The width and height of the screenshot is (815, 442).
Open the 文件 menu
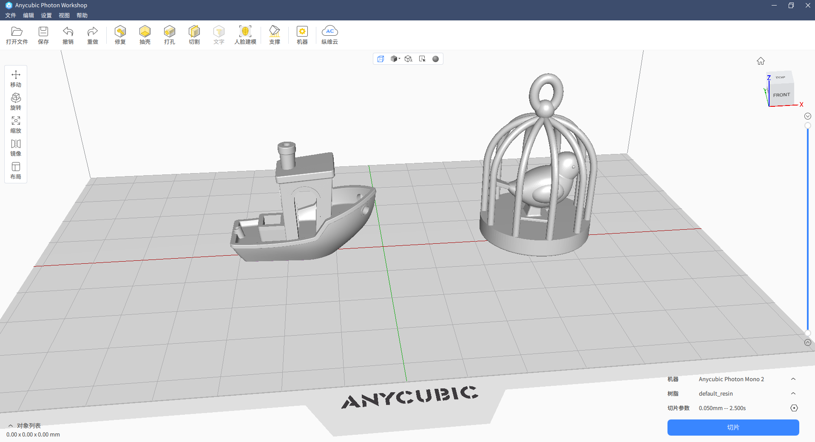[x=11, y=15]
